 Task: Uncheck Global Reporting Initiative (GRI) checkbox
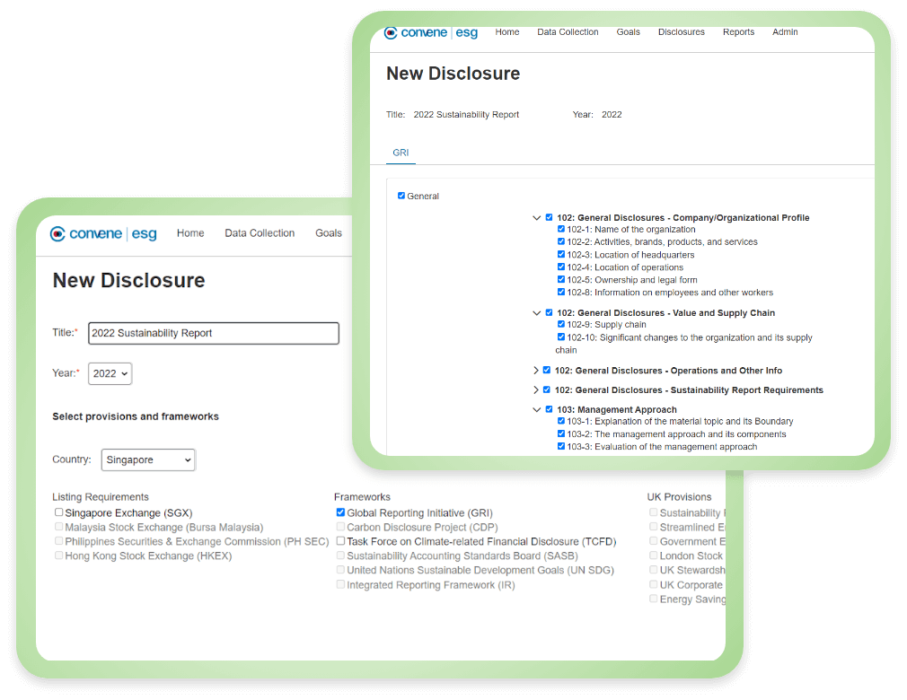[x=340, y=512]
